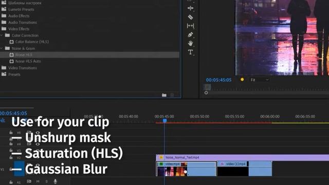This screenshot has width=329, height=185.
Task: Click the fx badge on video.mp4 clip
Action: [x=161, y=164]
